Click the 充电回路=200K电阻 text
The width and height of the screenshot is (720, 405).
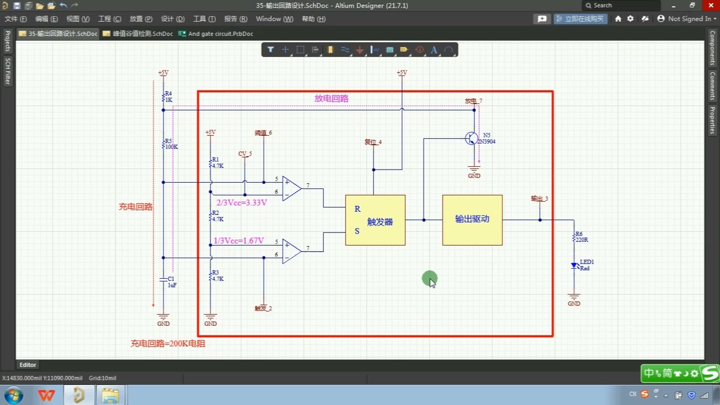point(168,343)
